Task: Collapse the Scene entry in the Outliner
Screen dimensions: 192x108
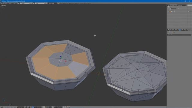Action: [167, 7]
